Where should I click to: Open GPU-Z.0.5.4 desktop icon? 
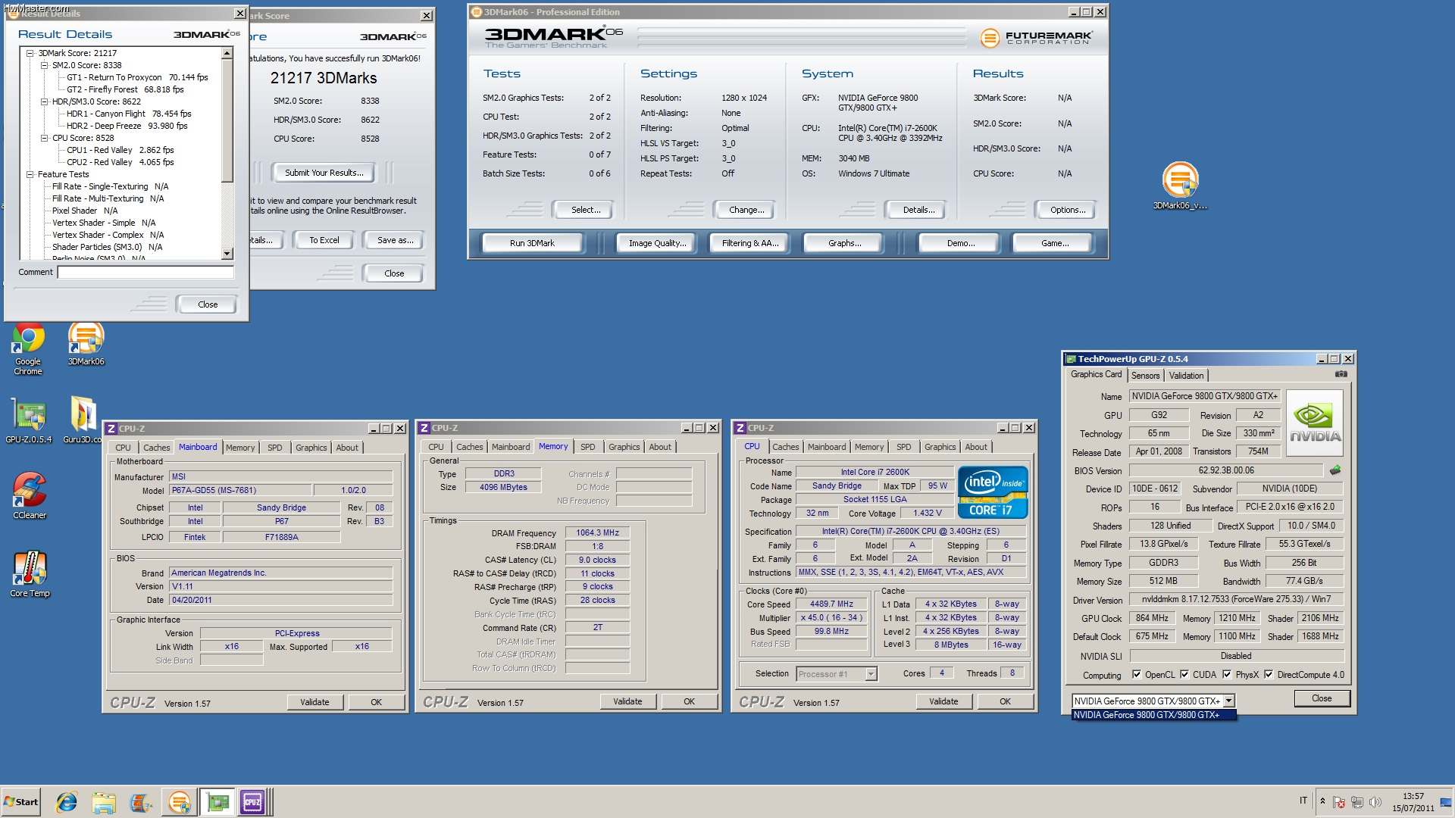29,420
